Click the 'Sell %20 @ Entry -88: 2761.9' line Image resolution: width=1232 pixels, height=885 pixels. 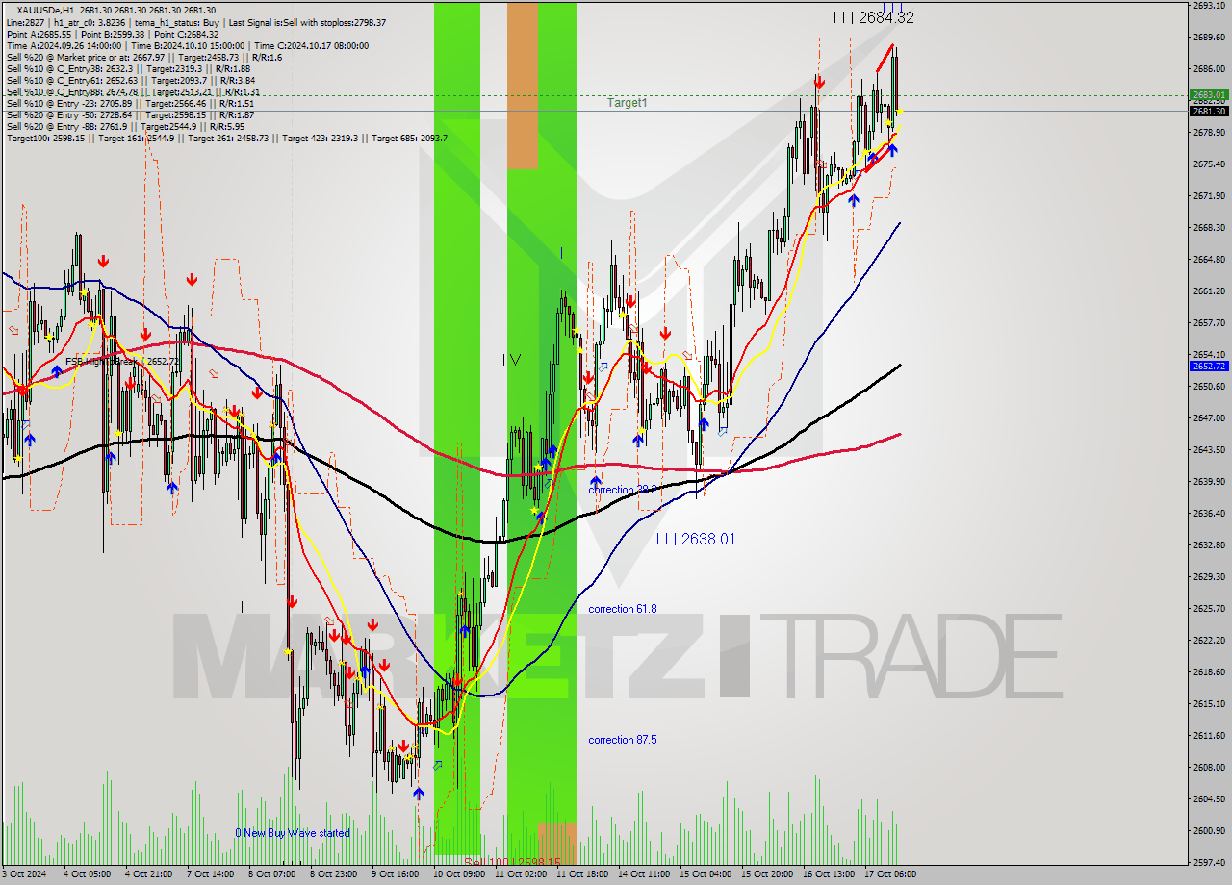pos(125,126)
